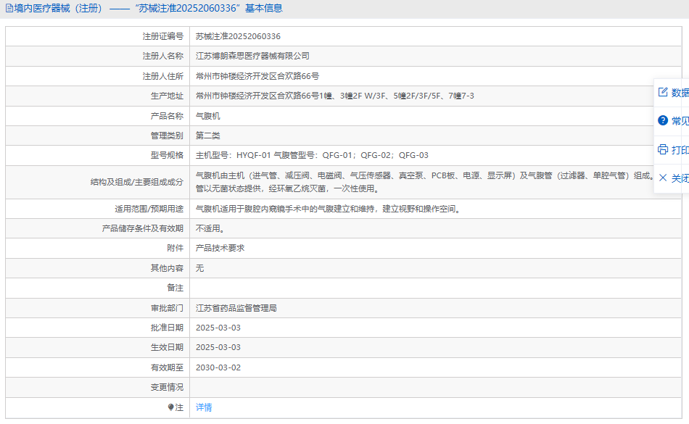Click the attachment value 产品技术要求
The width and height of the screenshot is (689, 424).
pos(220,248)
